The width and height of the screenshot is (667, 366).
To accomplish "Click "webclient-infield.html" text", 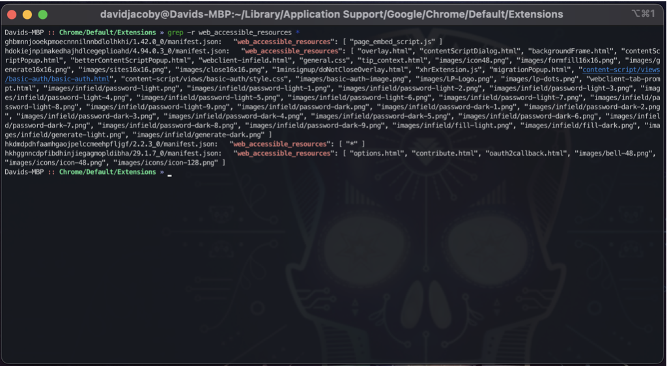I will [247, 61].
